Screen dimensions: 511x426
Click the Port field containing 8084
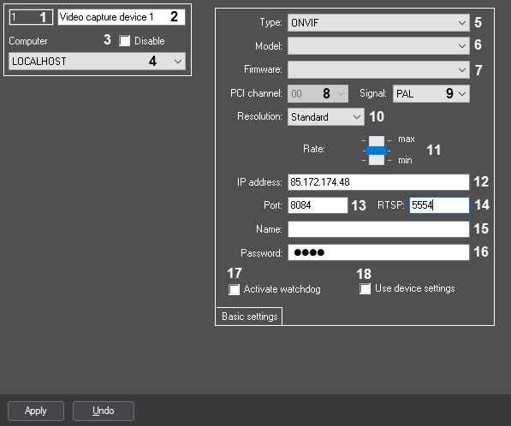tap(318, 205)
